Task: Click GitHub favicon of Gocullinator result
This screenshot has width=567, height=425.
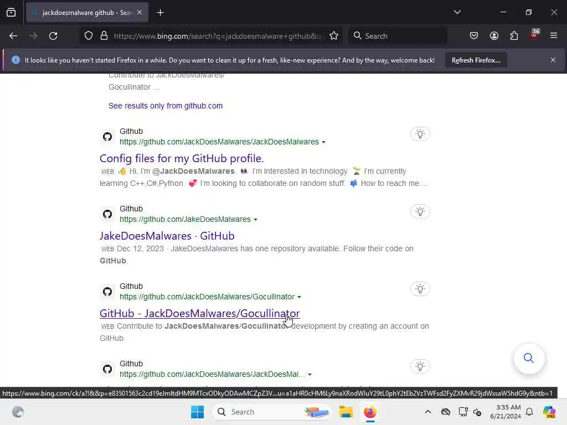Action: [107, 292]
